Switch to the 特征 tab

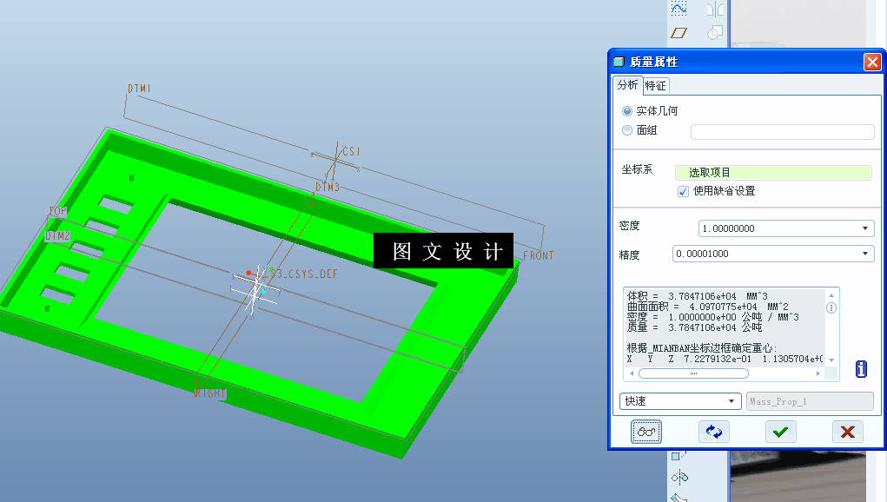[x=656, y=85]
